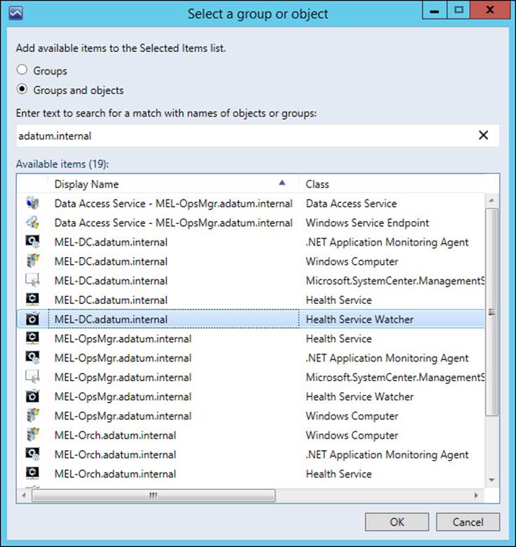Click MEL-Orch '.NET Application Monitoring Agent' class cell
This screenshot has width=516, height=547.
pos(388,454)
